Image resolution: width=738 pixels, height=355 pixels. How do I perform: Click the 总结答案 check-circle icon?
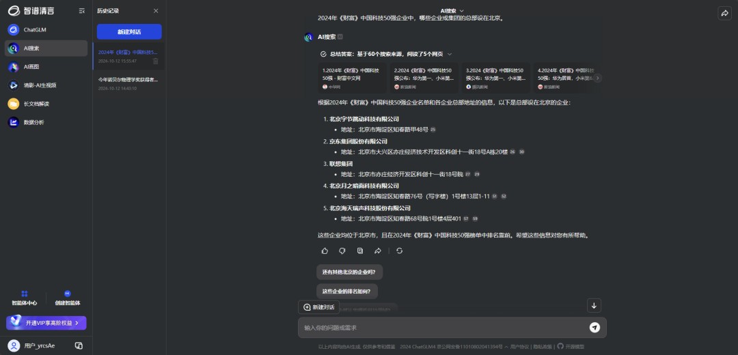323,54
